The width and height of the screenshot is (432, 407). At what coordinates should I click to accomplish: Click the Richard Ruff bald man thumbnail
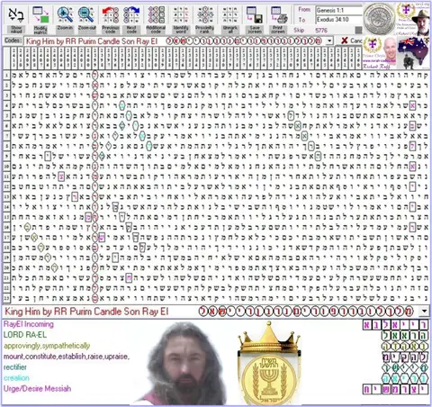[x=380, y=53]
